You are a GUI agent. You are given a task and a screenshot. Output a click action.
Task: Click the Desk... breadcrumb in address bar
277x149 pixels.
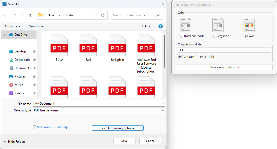52,15
